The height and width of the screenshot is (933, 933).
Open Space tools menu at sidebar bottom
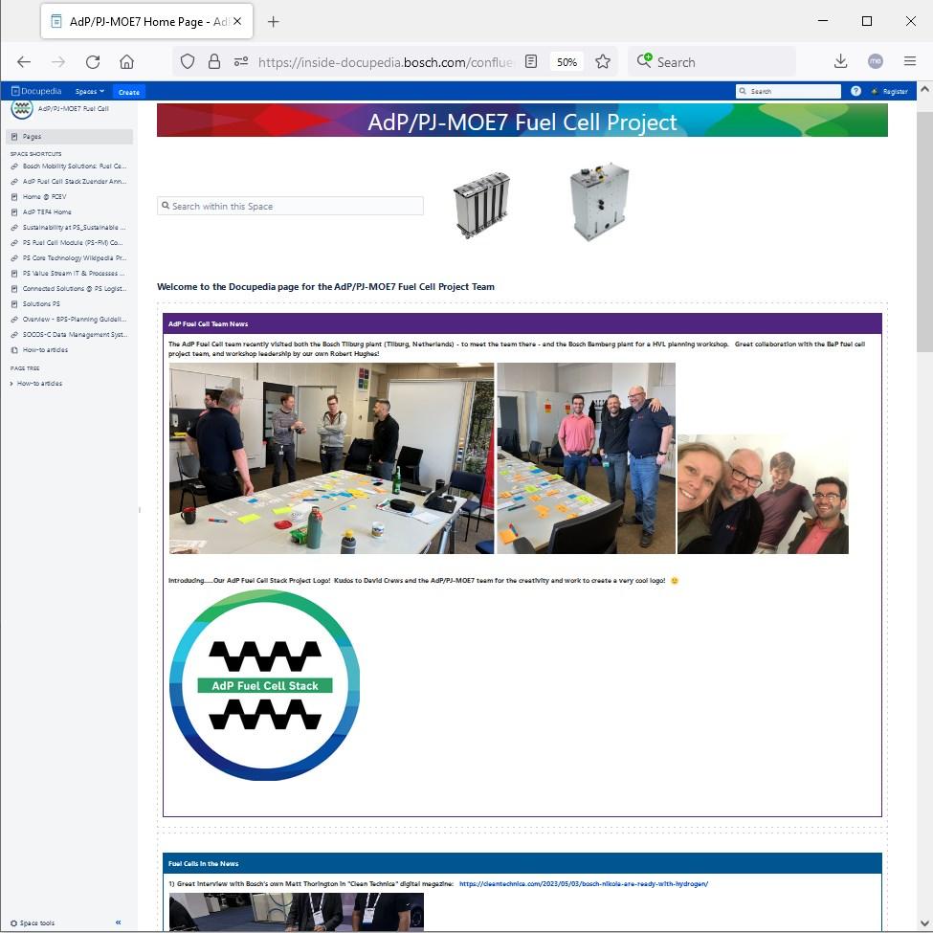[33, 923]
